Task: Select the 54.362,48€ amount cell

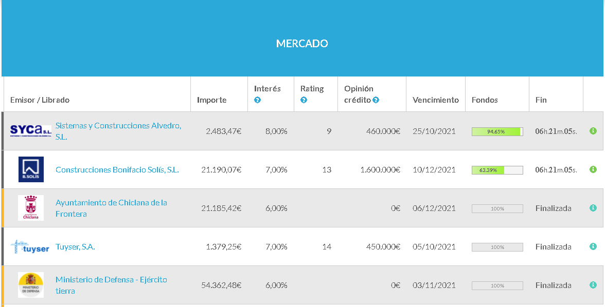Action: click(x=221, y=285)
